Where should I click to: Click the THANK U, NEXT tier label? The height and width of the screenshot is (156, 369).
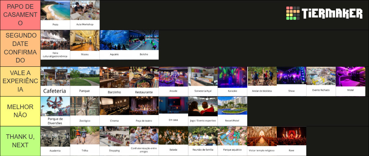click(x=20, y=141)
